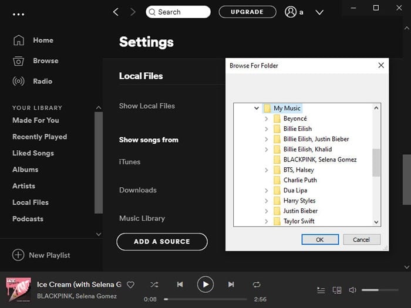
Task: Click the Show Local Files setting label
Action: click(147, 106)
